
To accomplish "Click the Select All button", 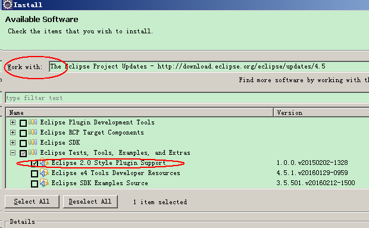I will coord(32,202).
